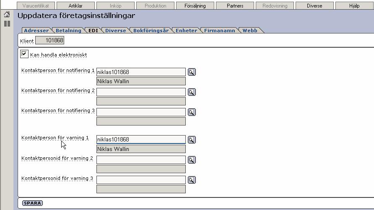Look up contact for varning 3
This screenshot has height=210, width=374.
point(192,180)
